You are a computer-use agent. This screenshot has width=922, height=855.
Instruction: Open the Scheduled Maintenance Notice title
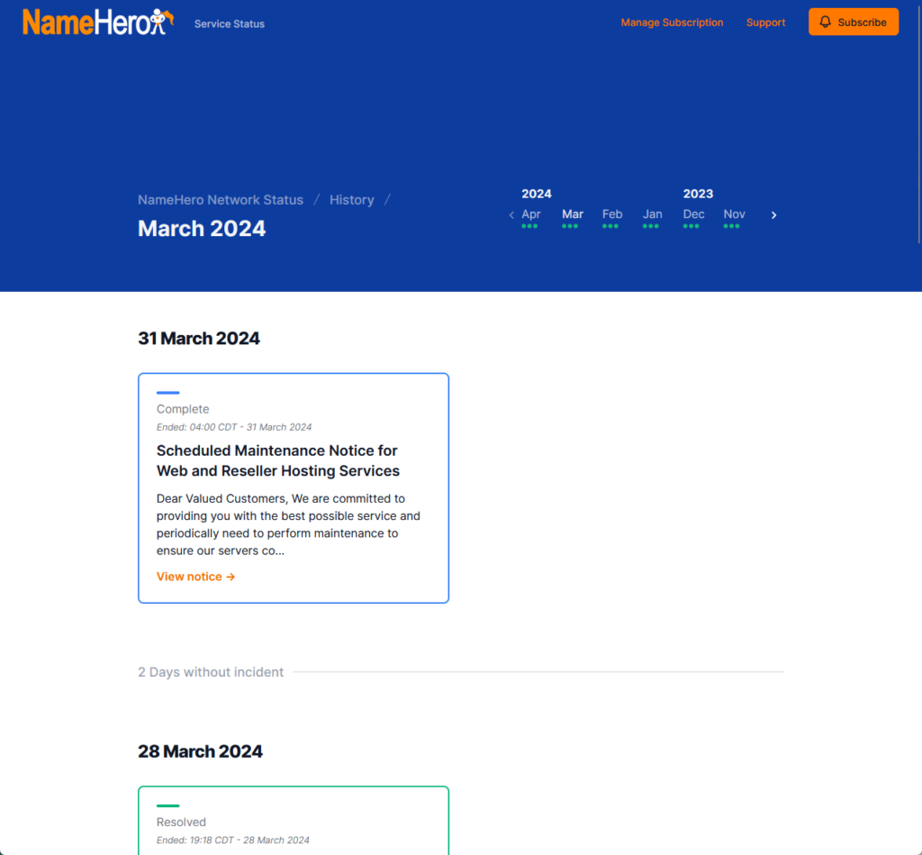[278, 460]
